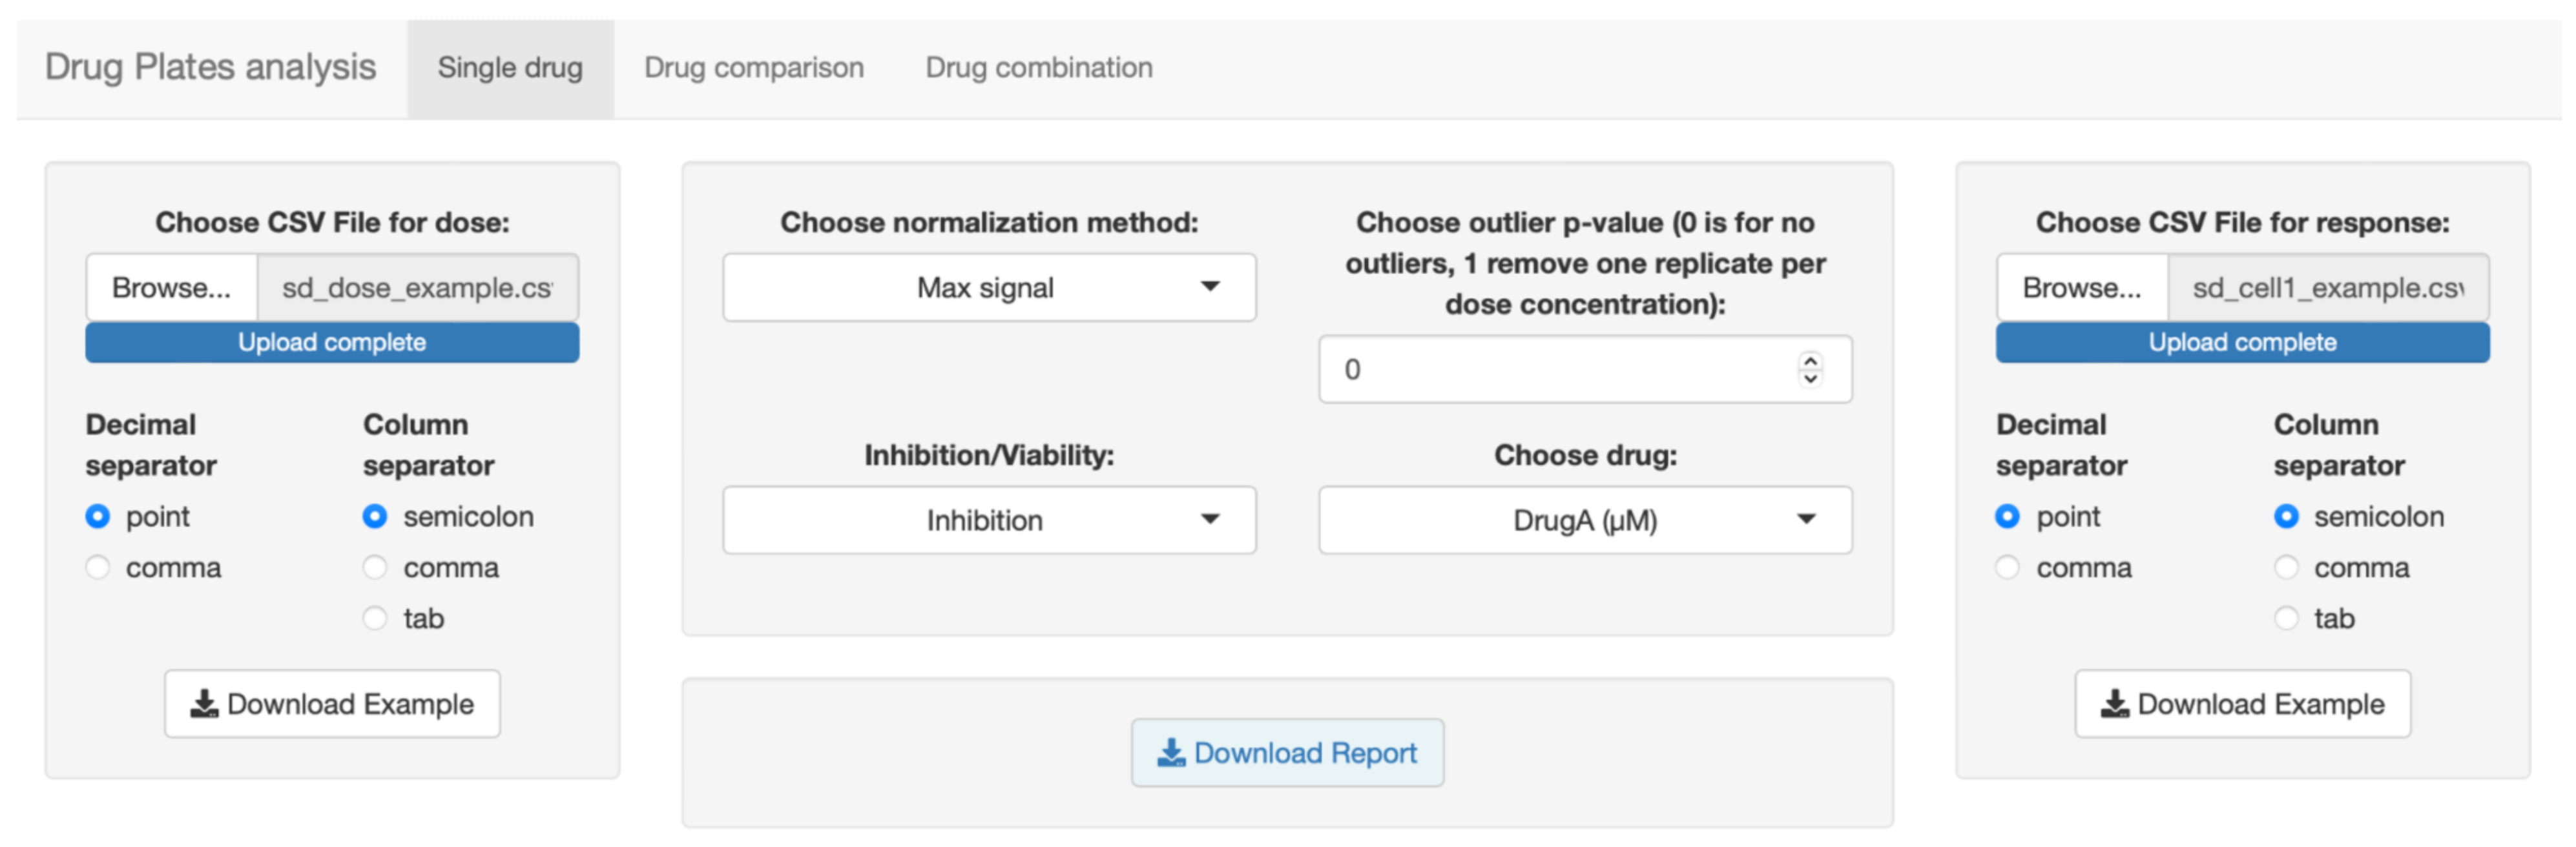Expand the Inhibition/Viability dropdown

[988, 520]
